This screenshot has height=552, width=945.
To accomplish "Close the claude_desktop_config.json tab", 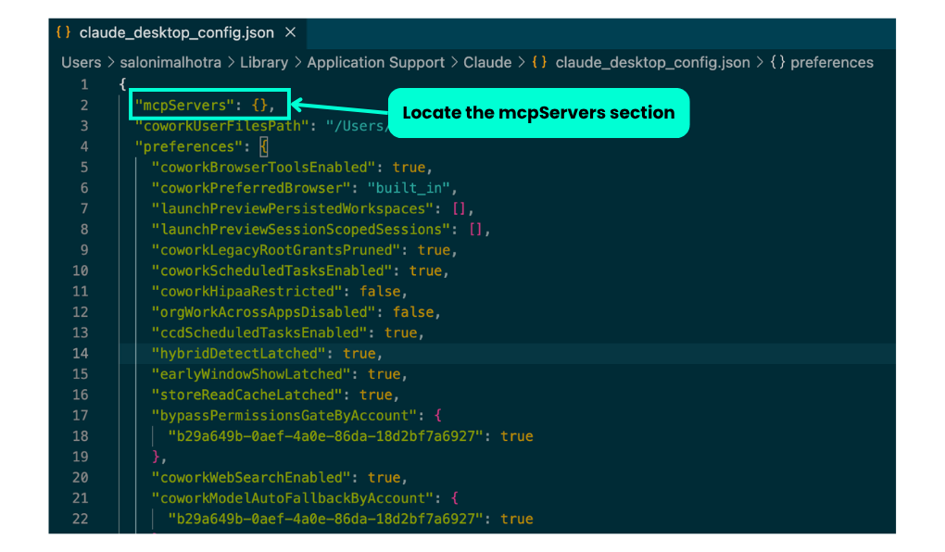I will [291, 31].
